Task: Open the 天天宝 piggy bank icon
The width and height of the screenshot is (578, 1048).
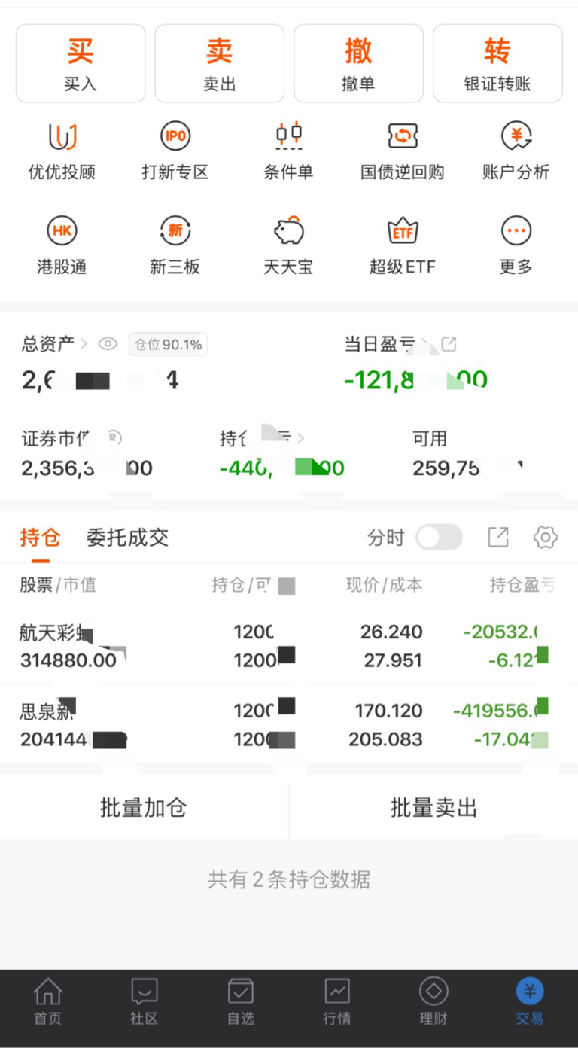Action: click(288, 245)
